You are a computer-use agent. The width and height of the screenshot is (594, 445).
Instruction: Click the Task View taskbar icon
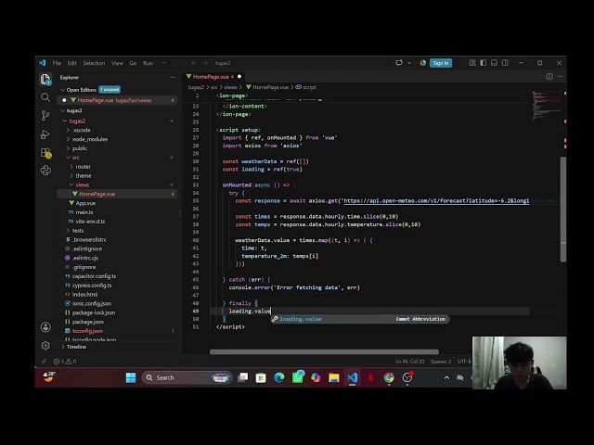point(243,377)
